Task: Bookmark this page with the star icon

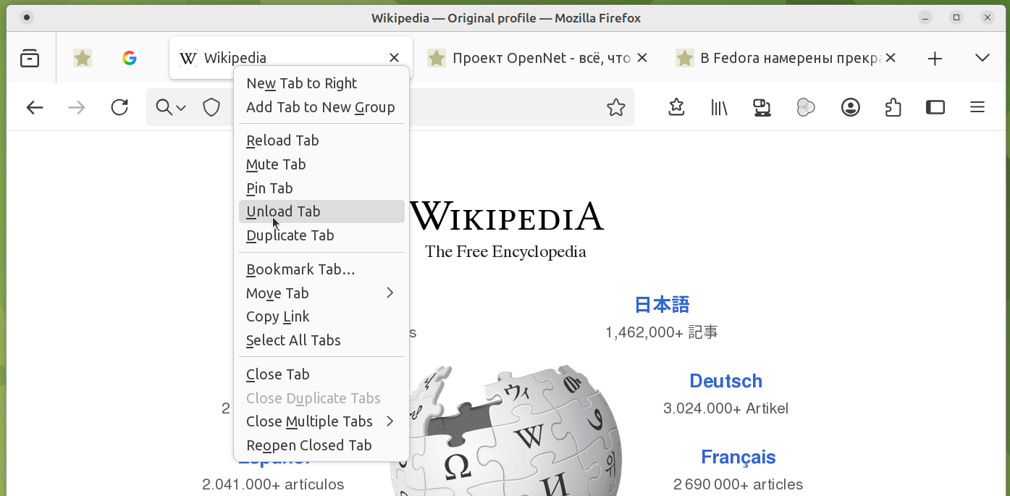Action: tap(615, 108)
